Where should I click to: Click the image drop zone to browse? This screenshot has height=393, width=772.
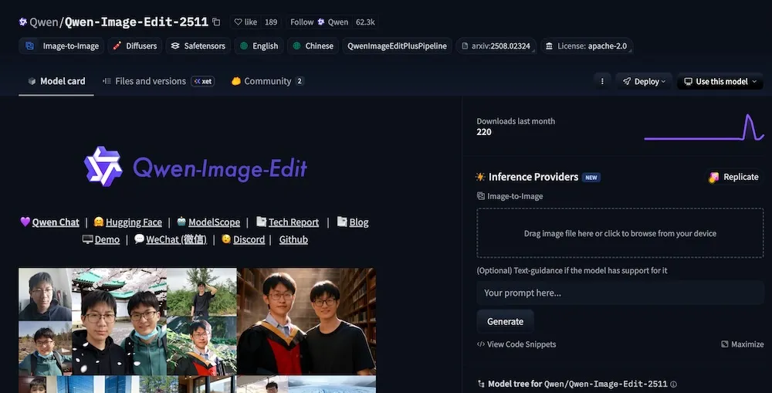(x=620, y=233)
